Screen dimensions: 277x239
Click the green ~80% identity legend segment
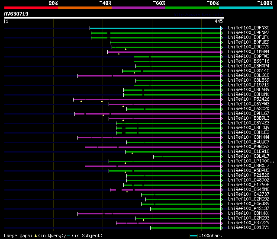(x=192, y=8)
